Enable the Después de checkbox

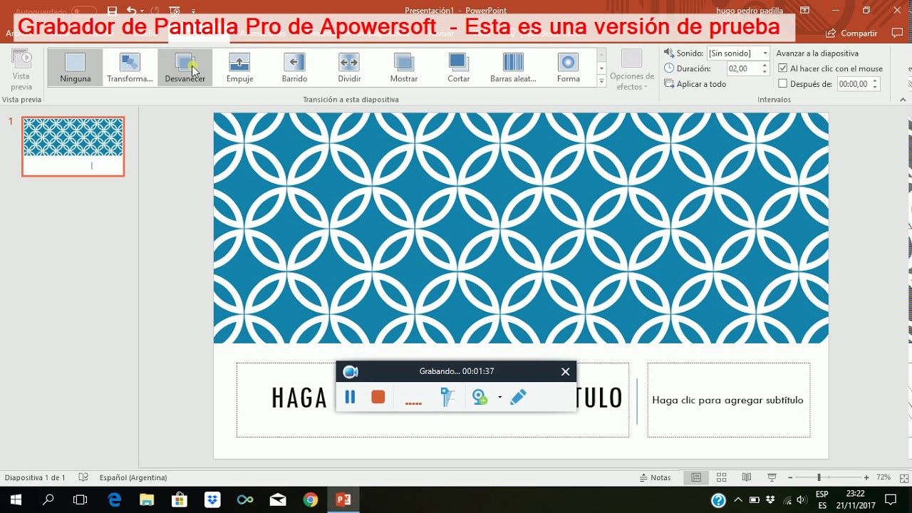point(783,83)
